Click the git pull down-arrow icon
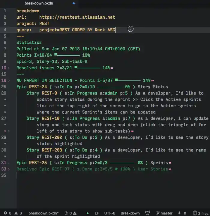 179,213
